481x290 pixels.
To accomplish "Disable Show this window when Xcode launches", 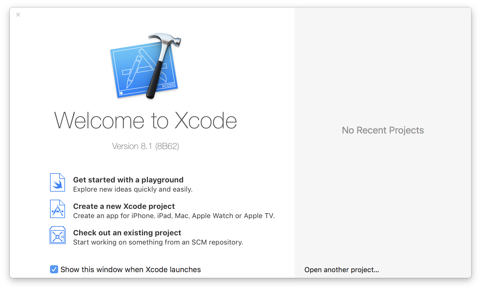I will tap(54, 269).
